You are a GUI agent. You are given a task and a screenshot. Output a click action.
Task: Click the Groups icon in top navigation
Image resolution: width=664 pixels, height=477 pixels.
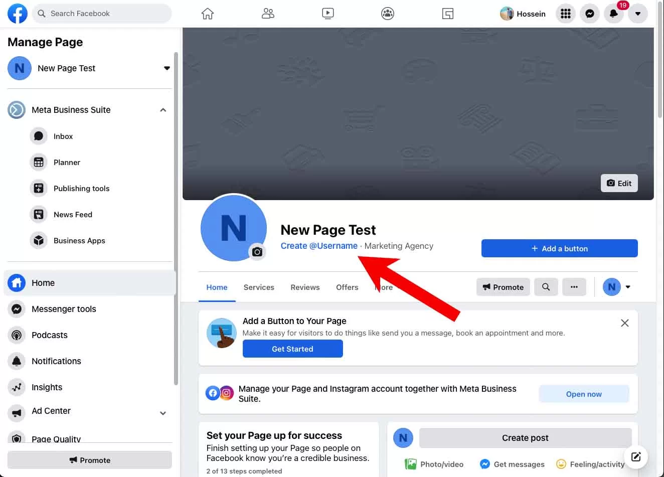[388, 14]
